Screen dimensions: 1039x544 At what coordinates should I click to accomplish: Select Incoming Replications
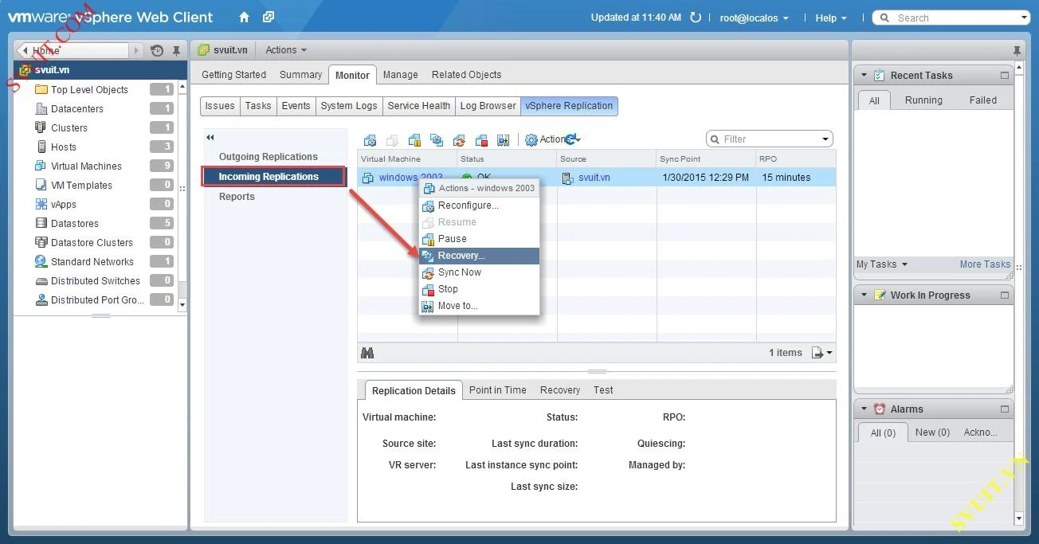(x=273, y=177)
